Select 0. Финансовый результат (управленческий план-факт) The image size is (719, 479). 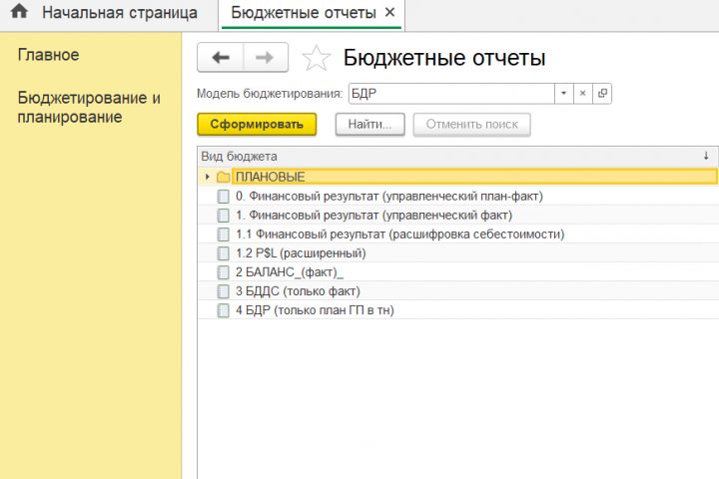click(x=458, y=197)
